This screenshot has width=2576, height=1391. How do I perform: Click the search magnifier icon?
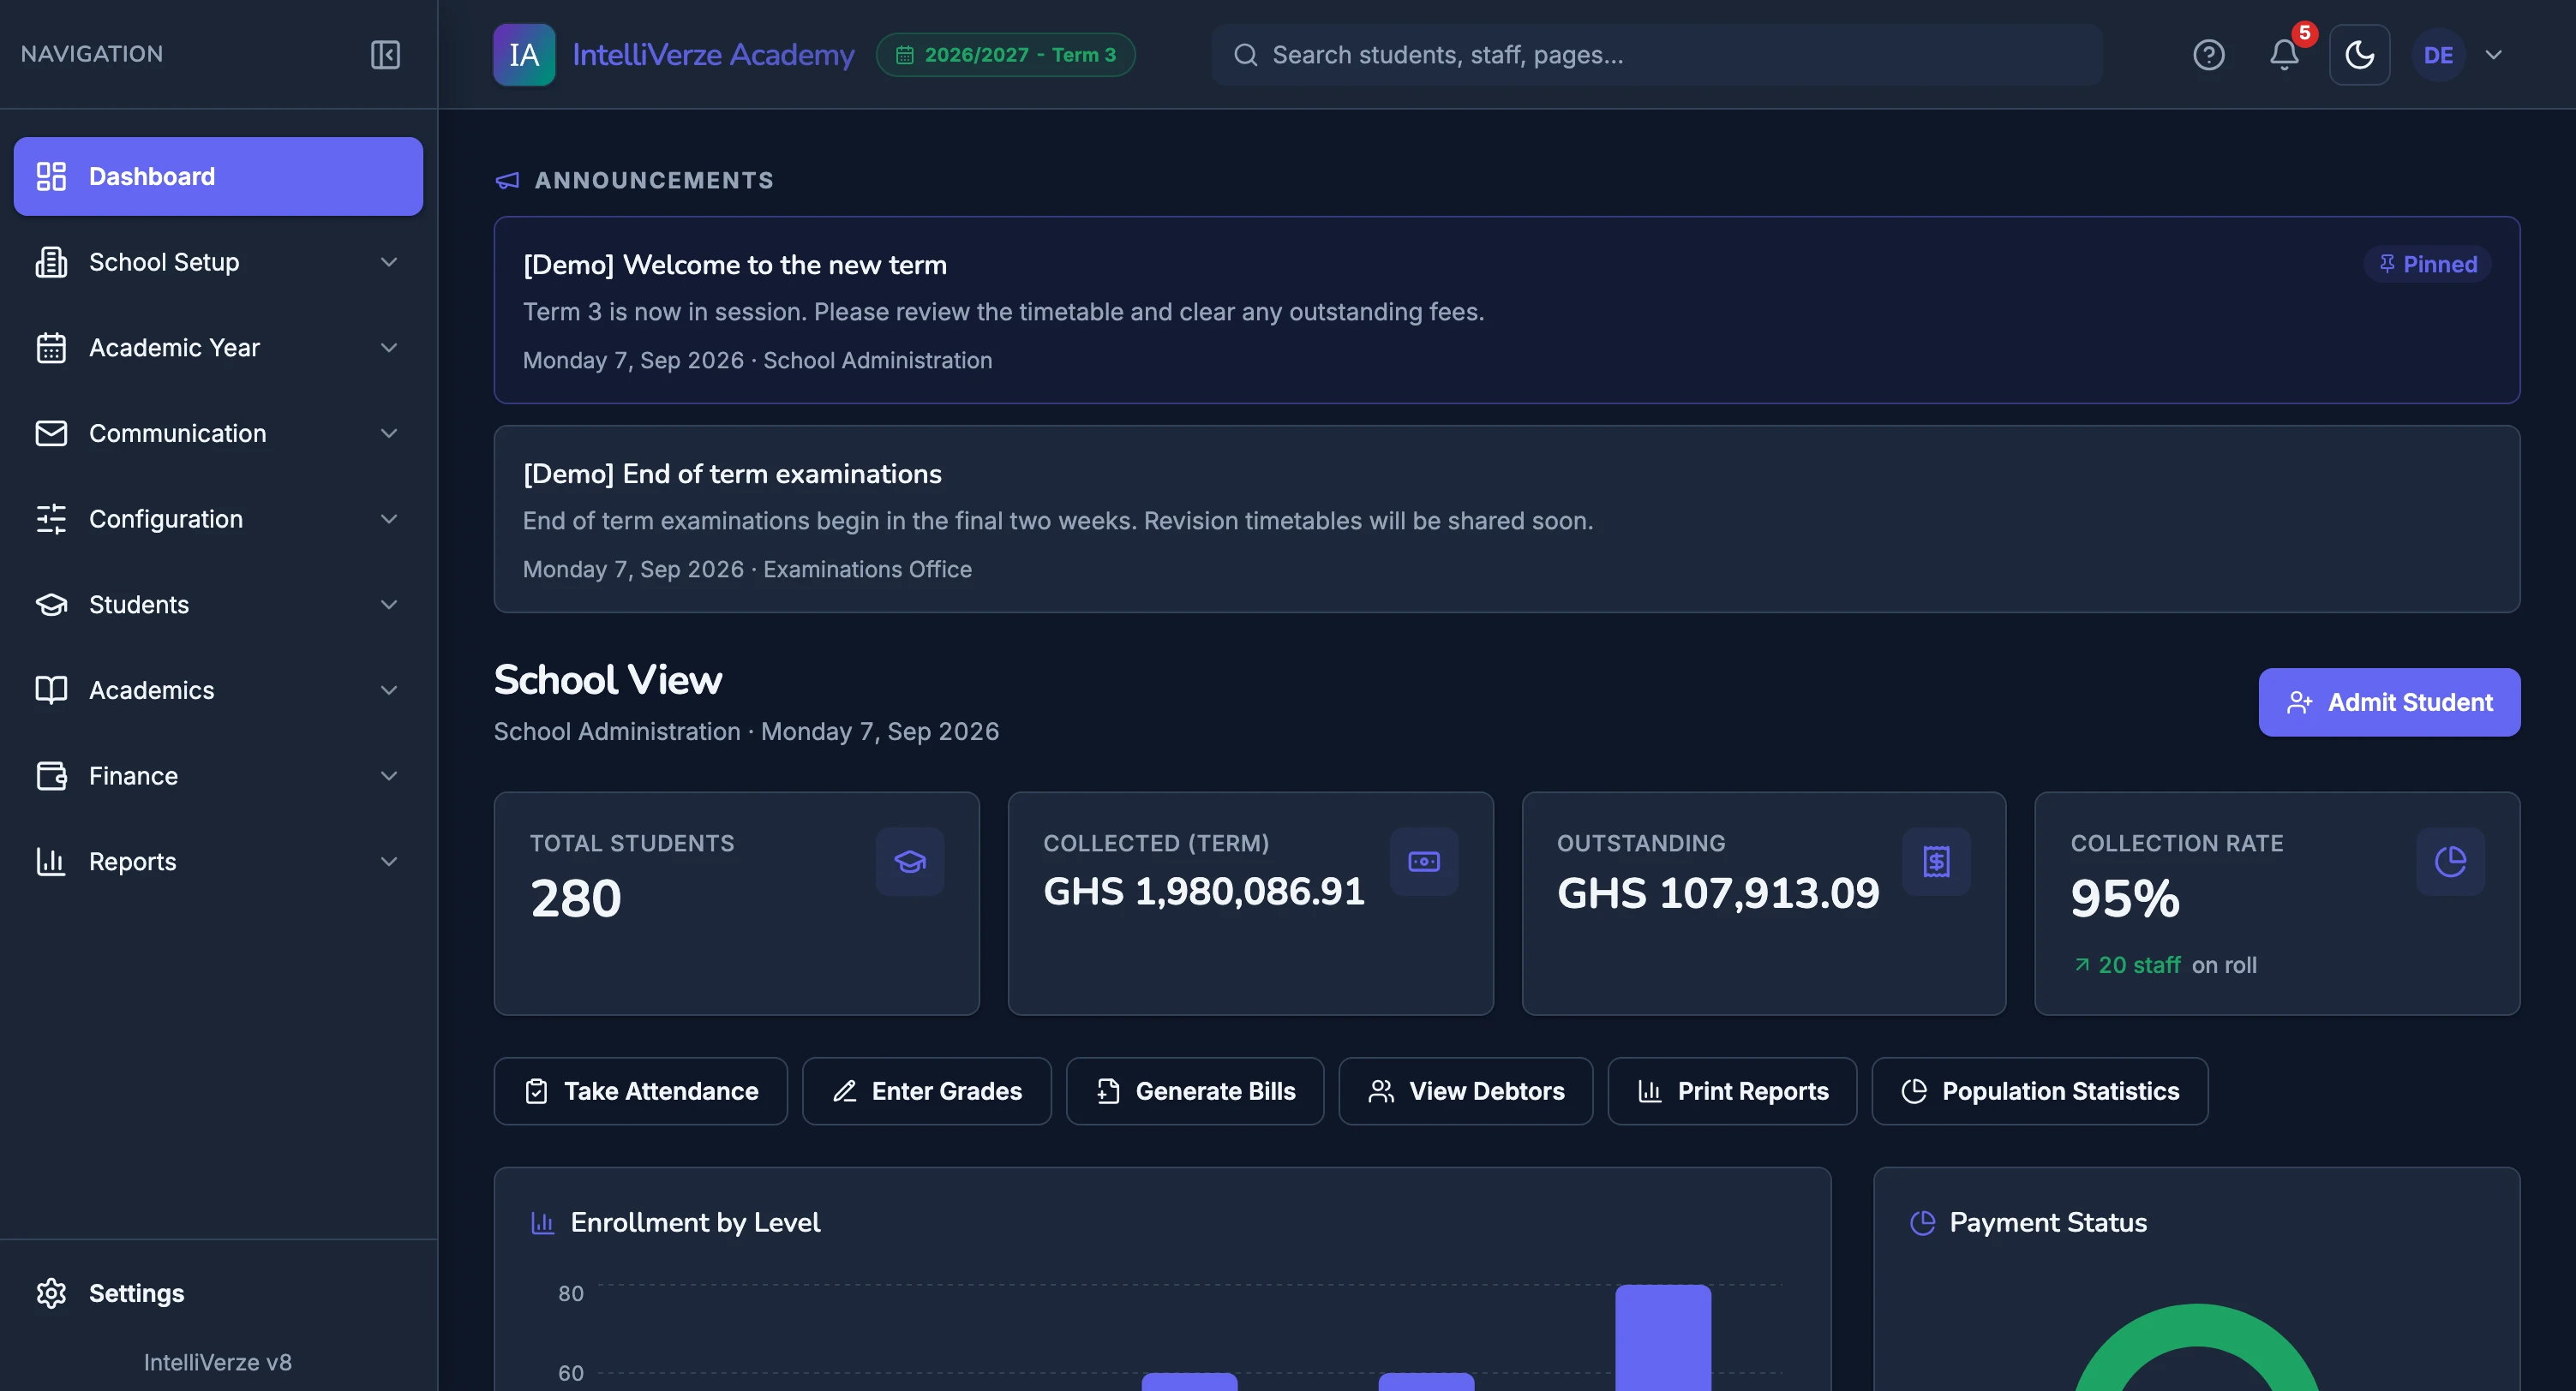point(1245,54)
